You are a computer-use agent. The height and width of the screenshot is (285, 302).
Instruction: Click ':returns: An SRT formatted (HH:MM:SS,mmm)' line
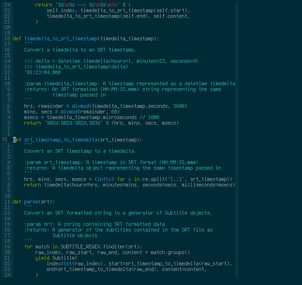pyautogui.click(x=122, y=89)
